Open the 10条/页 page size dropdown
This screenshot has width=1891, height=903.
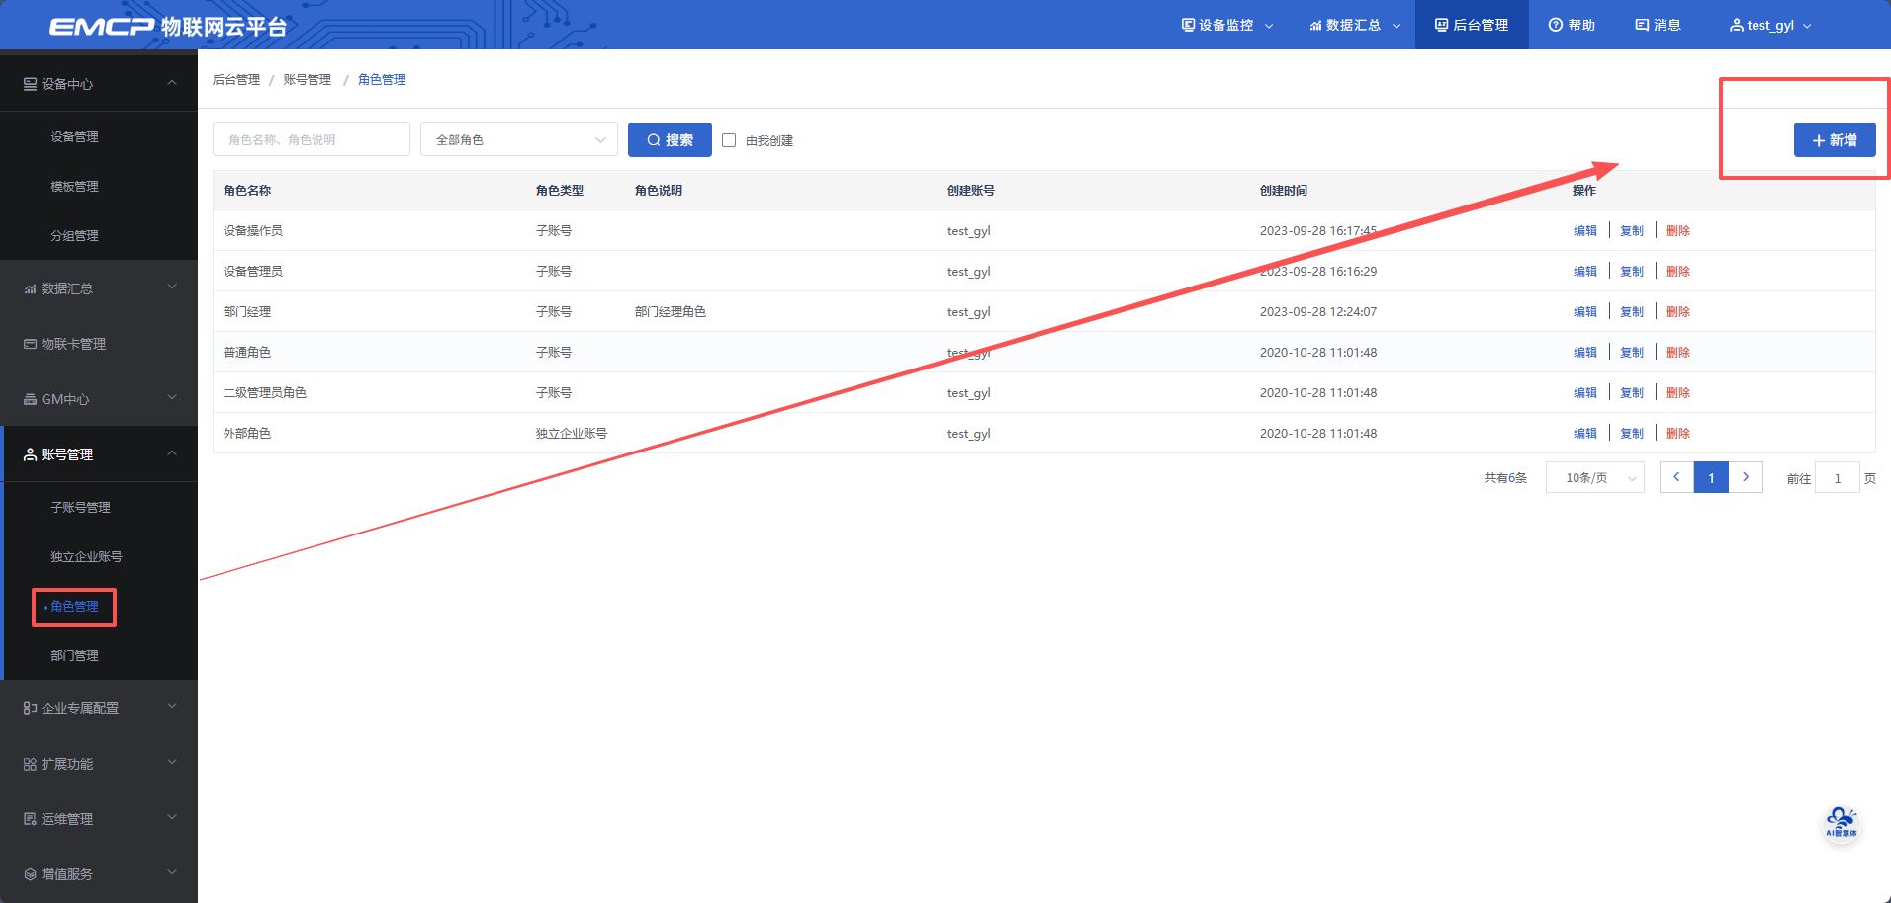(x=1594, y=478)
